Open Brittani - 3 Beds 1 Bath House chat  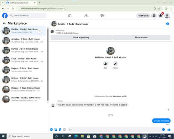(24, 80)
